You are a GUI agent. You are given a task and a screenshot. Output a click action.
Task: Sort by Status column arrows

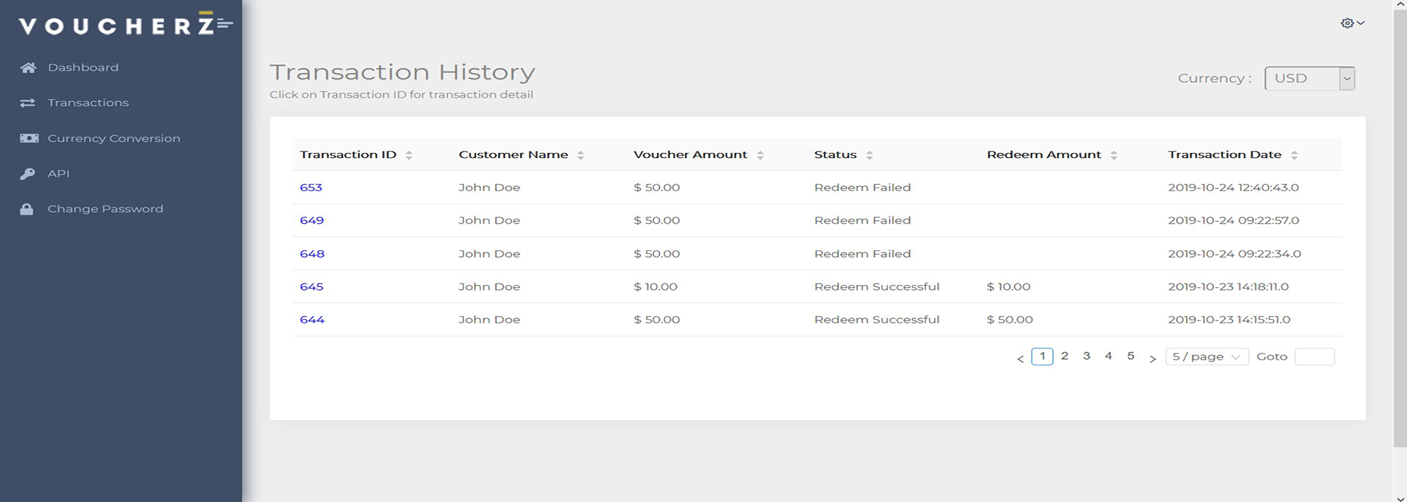[869, 155]
